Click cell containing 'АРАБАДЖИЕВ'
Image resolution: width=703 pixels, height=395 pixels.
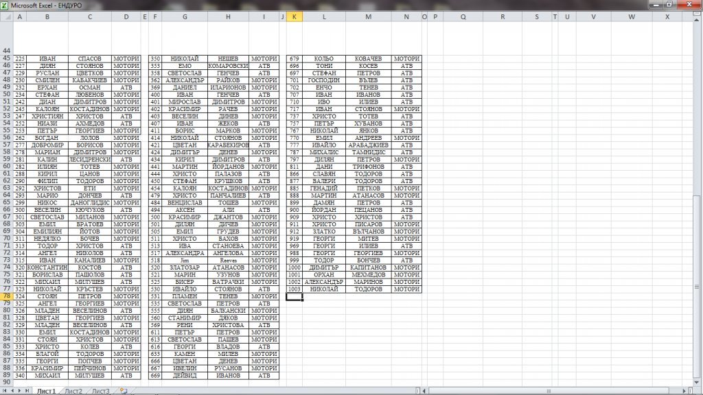368,145
